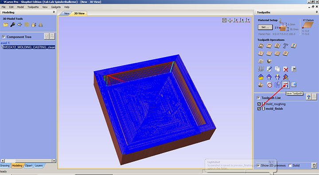This screenshot has height=175, width=319.
Task: View the model along the X axis
Action: (242, 20)
